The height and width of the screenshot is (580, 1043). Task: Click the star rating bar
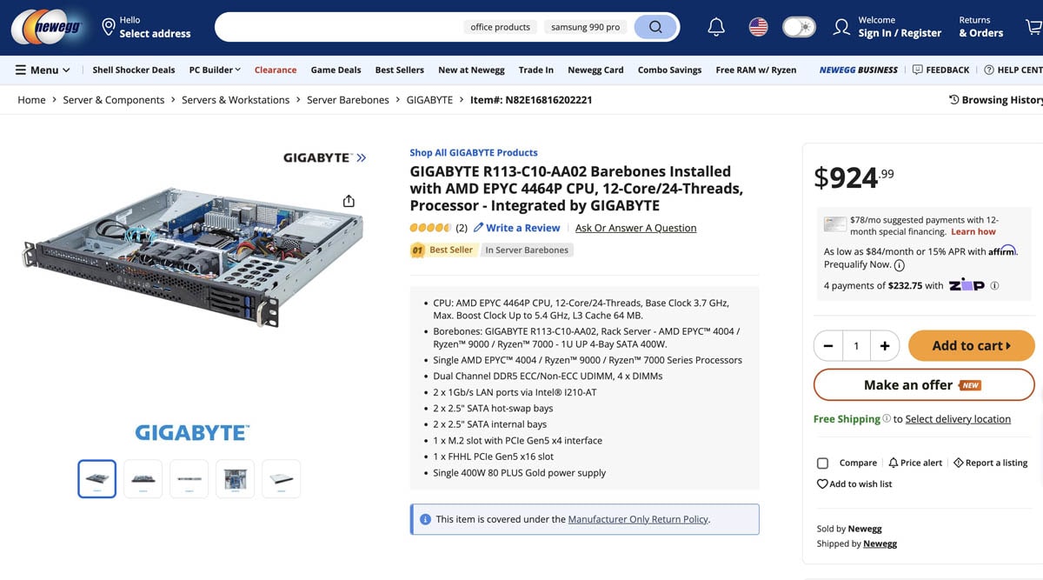[430, 228]
